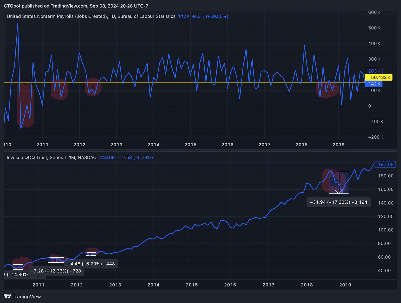Image resolution: width=401 pixels, height=303 pixels.
Task: Click the GTObot published on TradingView.com header
Action: tap(76, 6)
